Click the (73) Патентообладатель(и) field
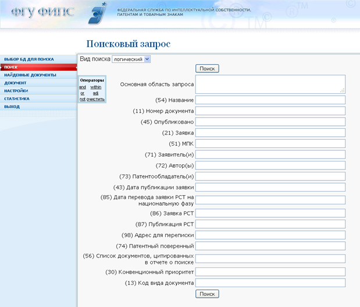The image size is (360, 307). (x=270, y=177)
